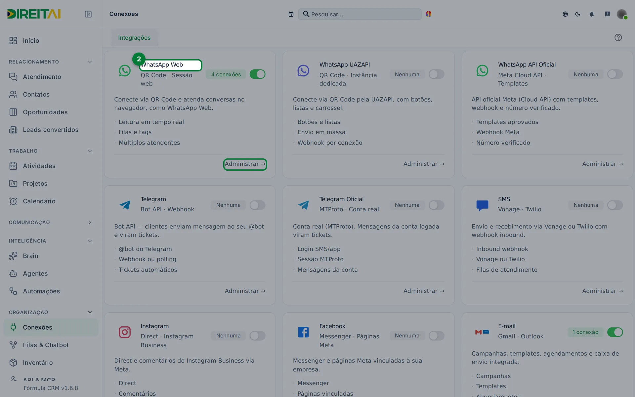This screenshot has height=397, width=635.
Task: Click the WhatsApp API Oficial logo icon
Action: click(482, 70)
